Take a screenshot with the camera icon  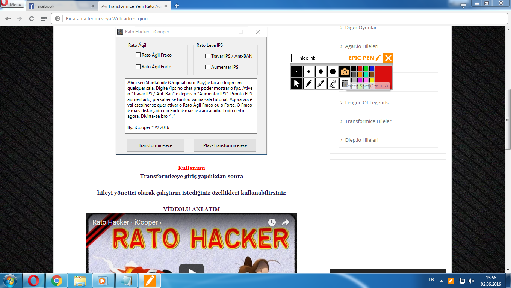[345, 71]
